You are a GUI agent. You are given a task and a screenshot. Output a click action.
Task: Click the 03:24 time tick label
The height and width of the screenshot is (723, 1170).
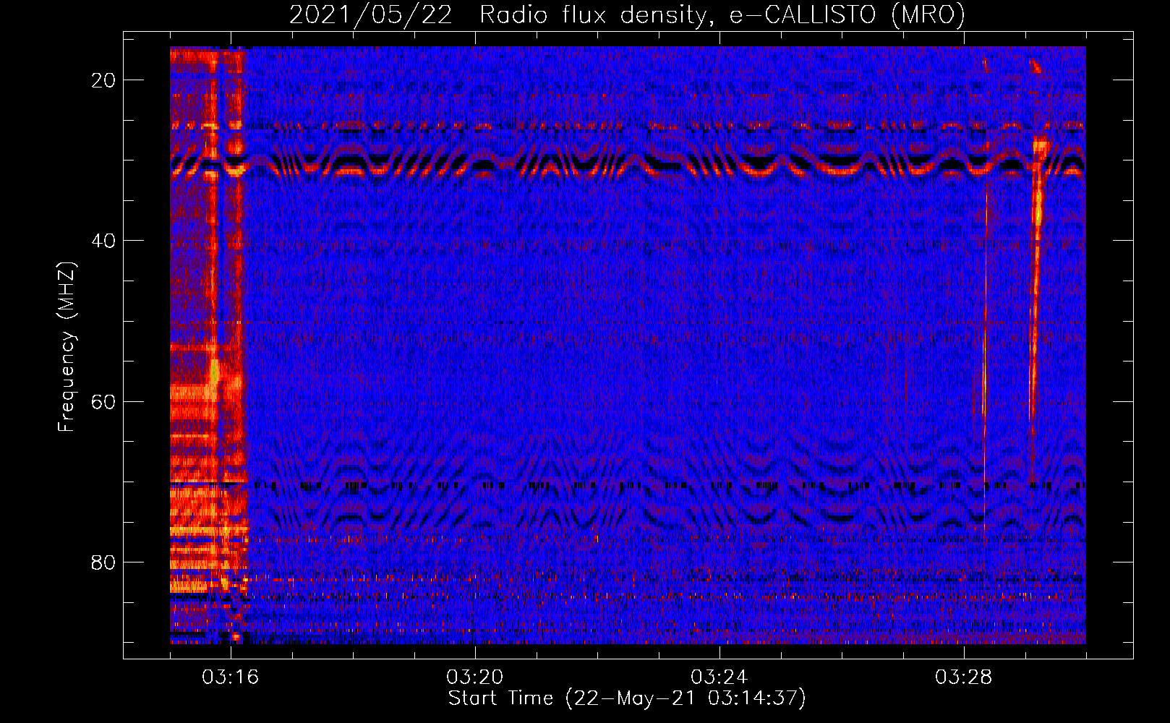pos(719,677)
